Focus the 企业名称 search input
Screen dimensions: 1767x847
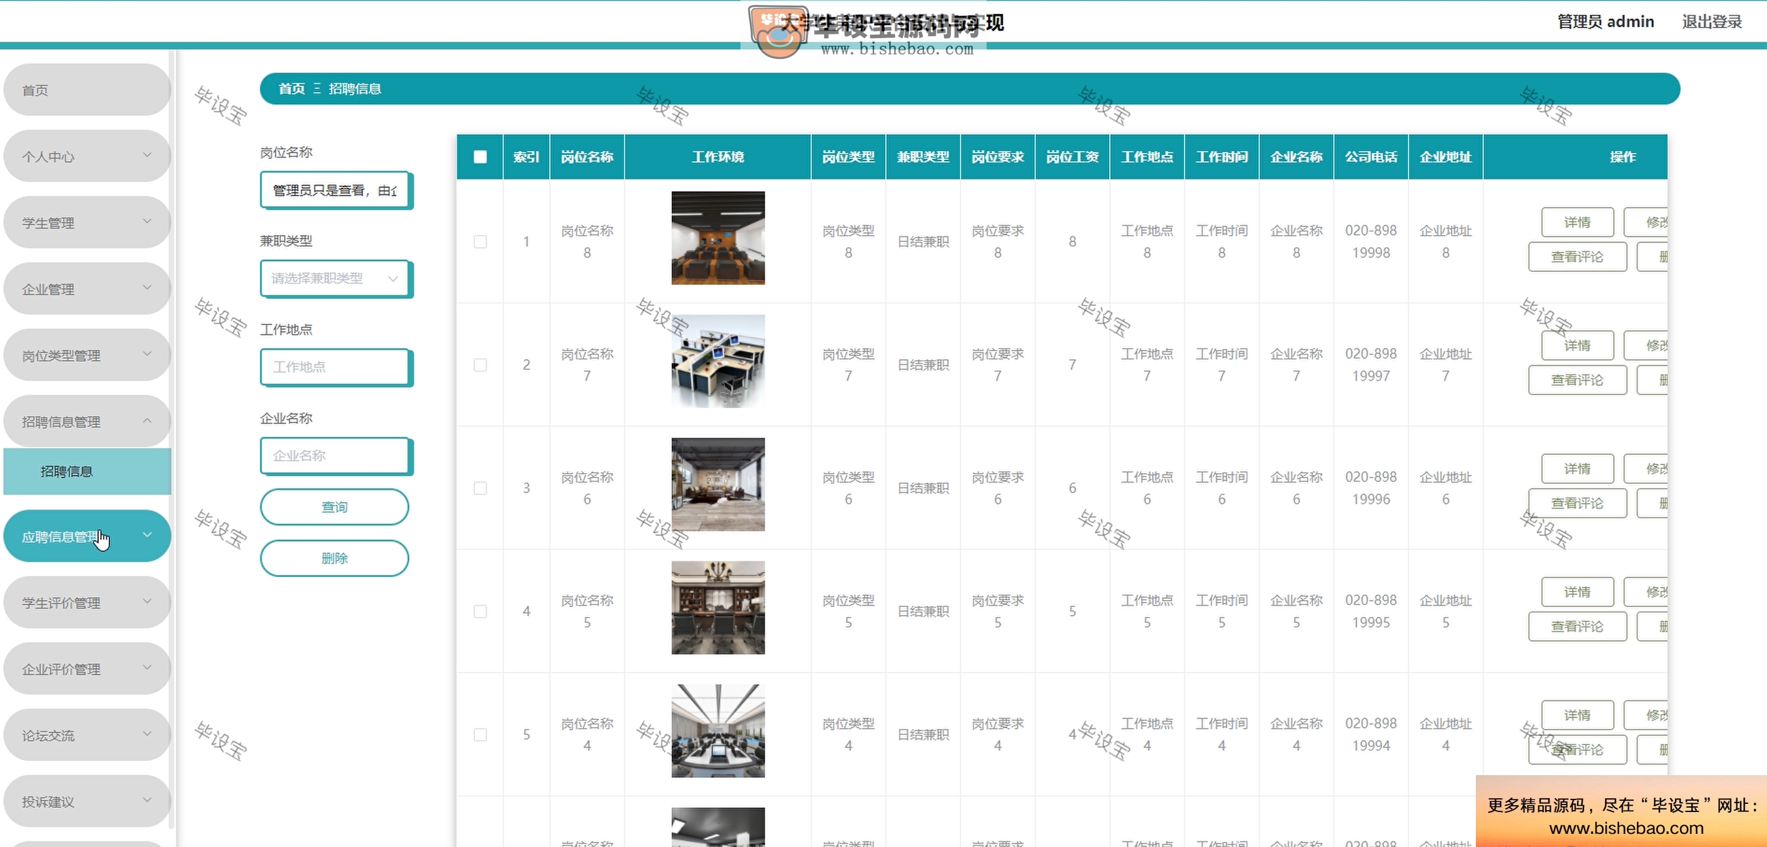[336, 455]
